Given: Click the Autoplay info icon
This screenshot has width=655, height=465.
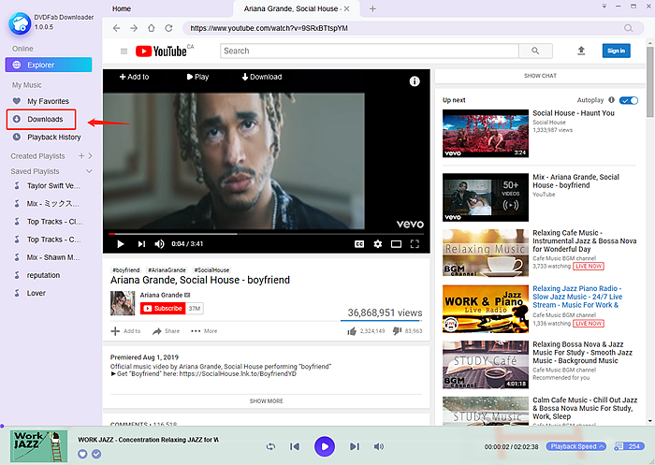Looking at the screenshot, I should pos(612,100).
